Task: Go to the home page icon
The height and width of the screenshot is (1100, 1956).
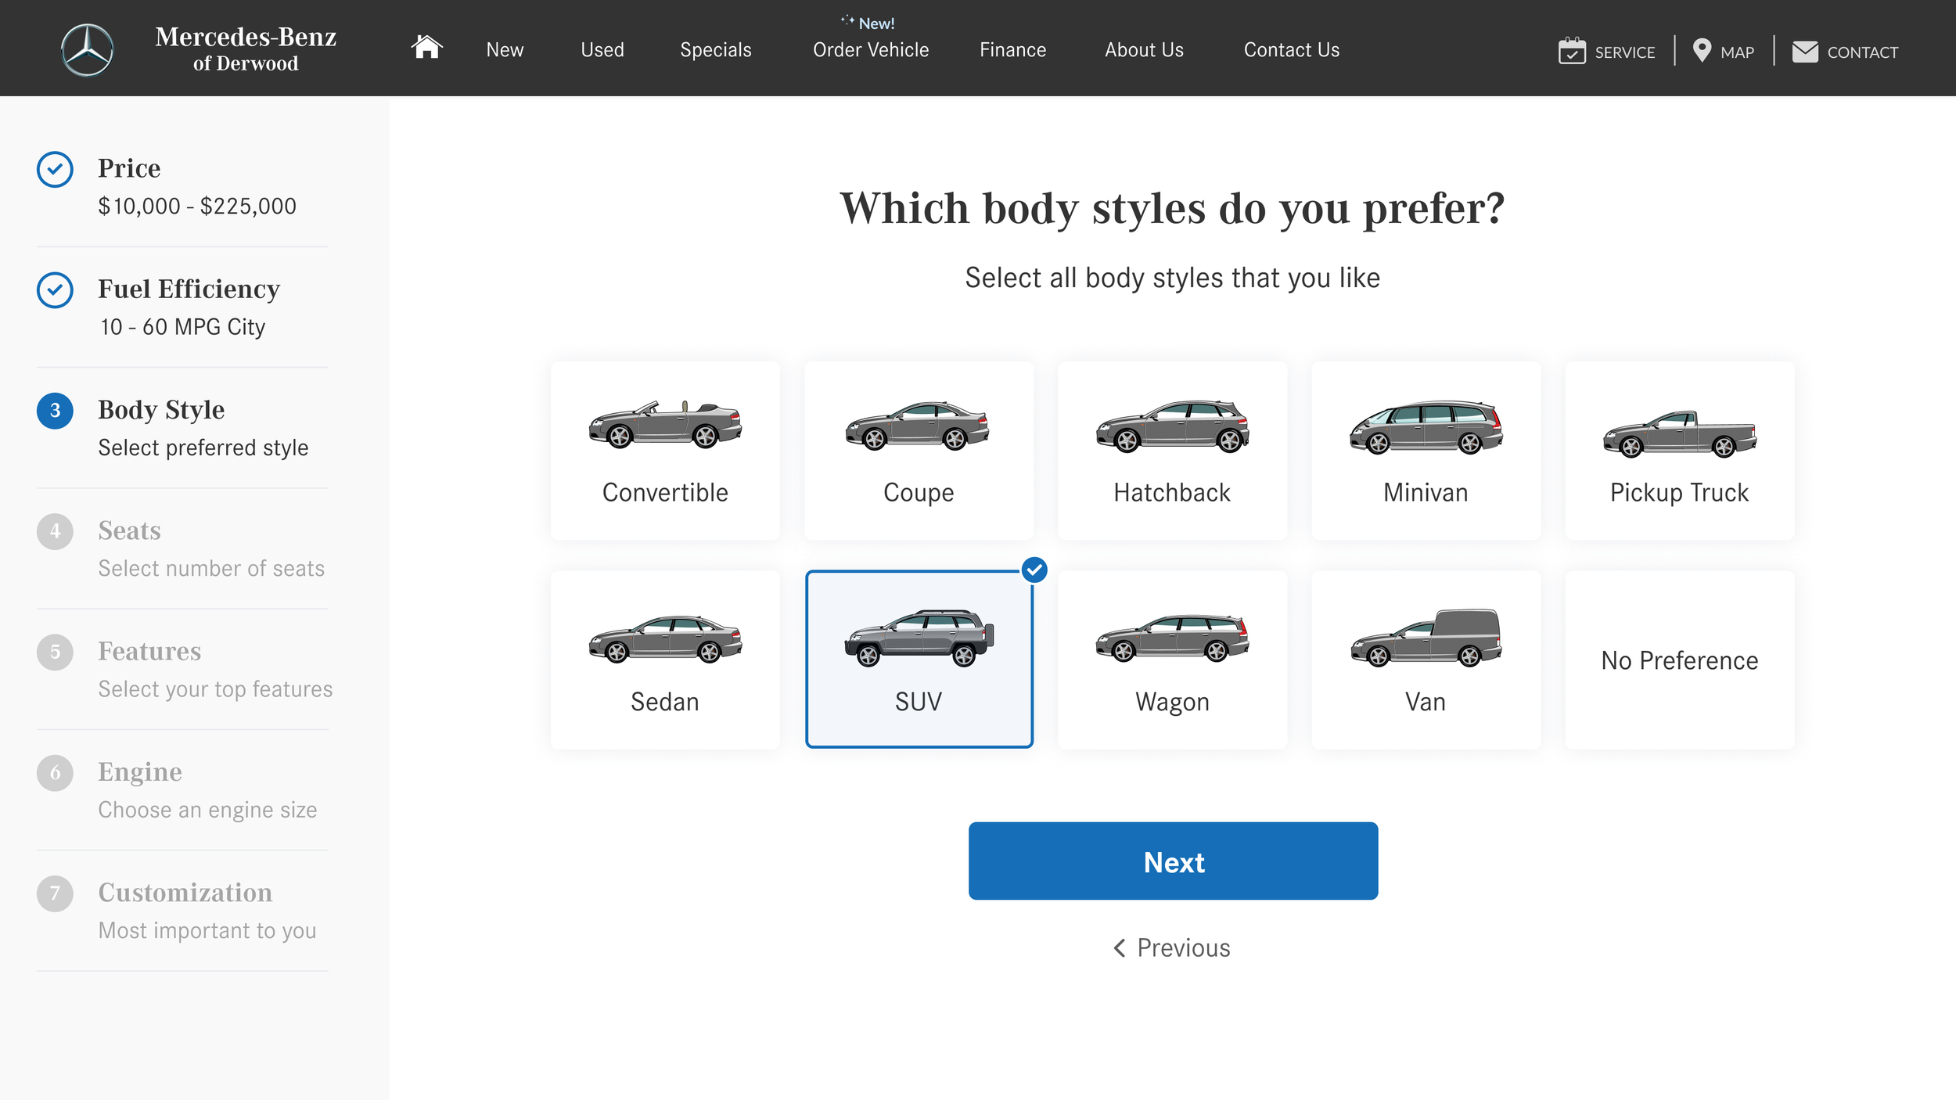Action: tap(426, 47)
